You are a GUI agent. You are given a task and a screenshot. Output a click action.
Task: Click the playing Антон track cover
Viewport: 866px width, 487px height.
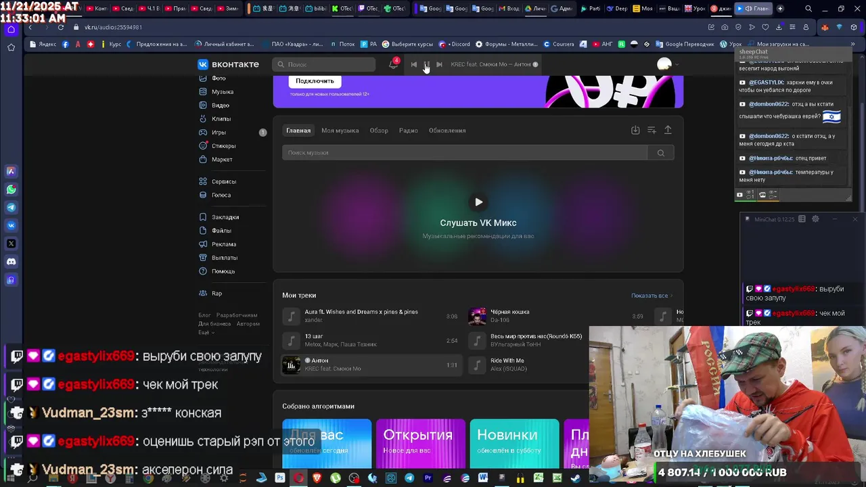[291, 365]
